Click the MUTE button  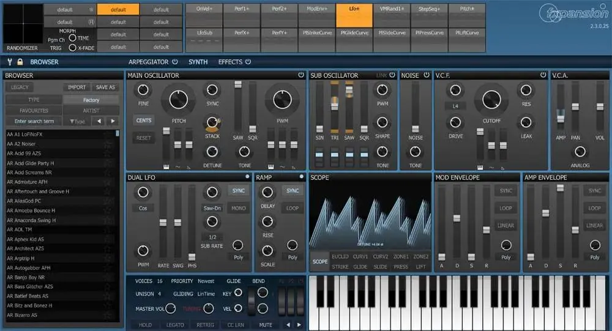266,325
